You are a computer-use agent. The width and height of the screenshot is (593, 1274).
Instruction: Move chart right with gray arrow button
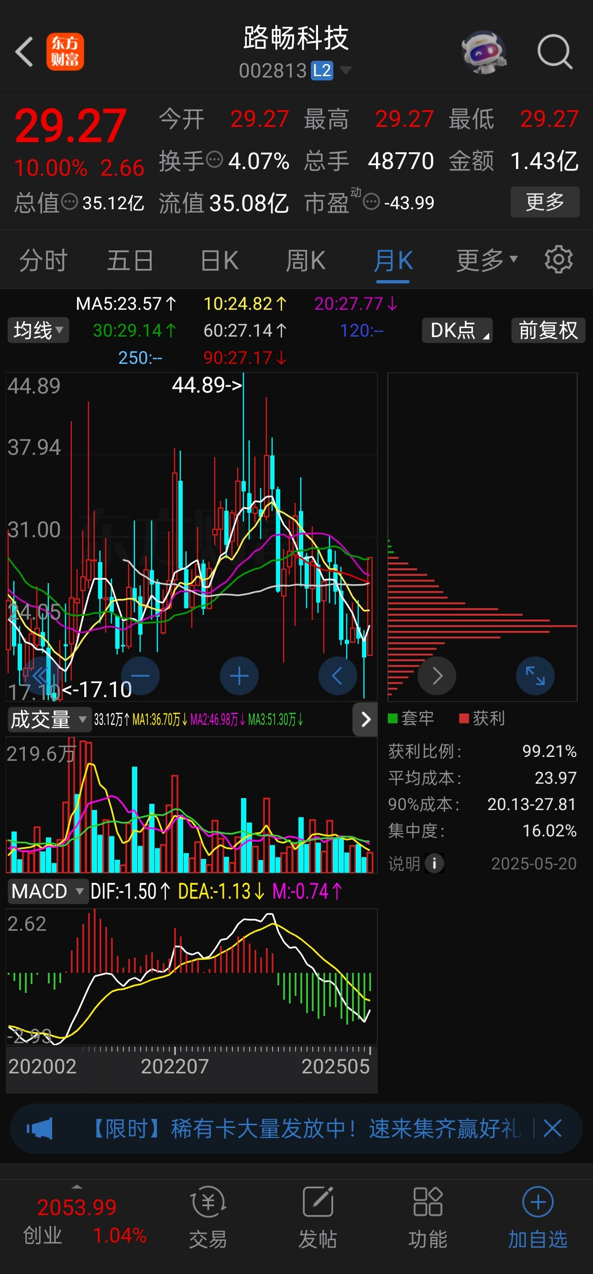pyautogui.click(x=437, y=676)
